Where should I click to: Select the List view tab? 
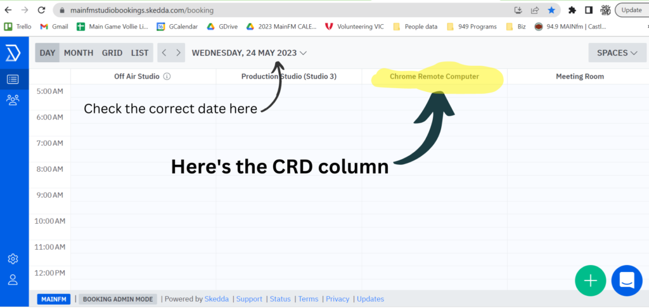click(139, 53)
